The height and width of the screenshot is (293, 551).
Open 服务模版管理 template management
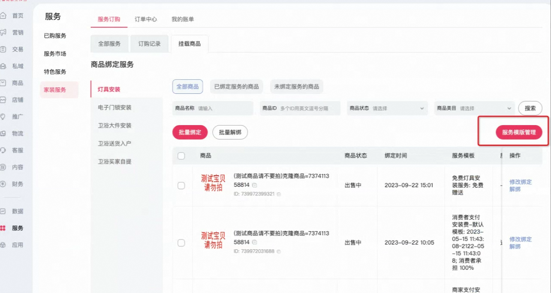pos(519,132)
